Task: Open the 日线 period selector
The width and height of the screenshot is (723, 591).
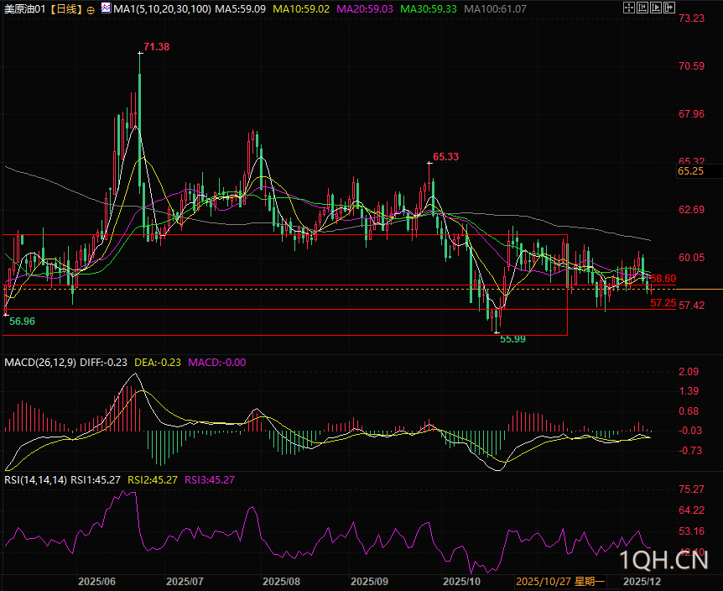Action: (67, 9)
